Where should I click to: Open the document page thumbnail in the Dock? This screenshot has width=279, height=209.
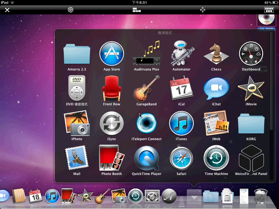[244, 196]
